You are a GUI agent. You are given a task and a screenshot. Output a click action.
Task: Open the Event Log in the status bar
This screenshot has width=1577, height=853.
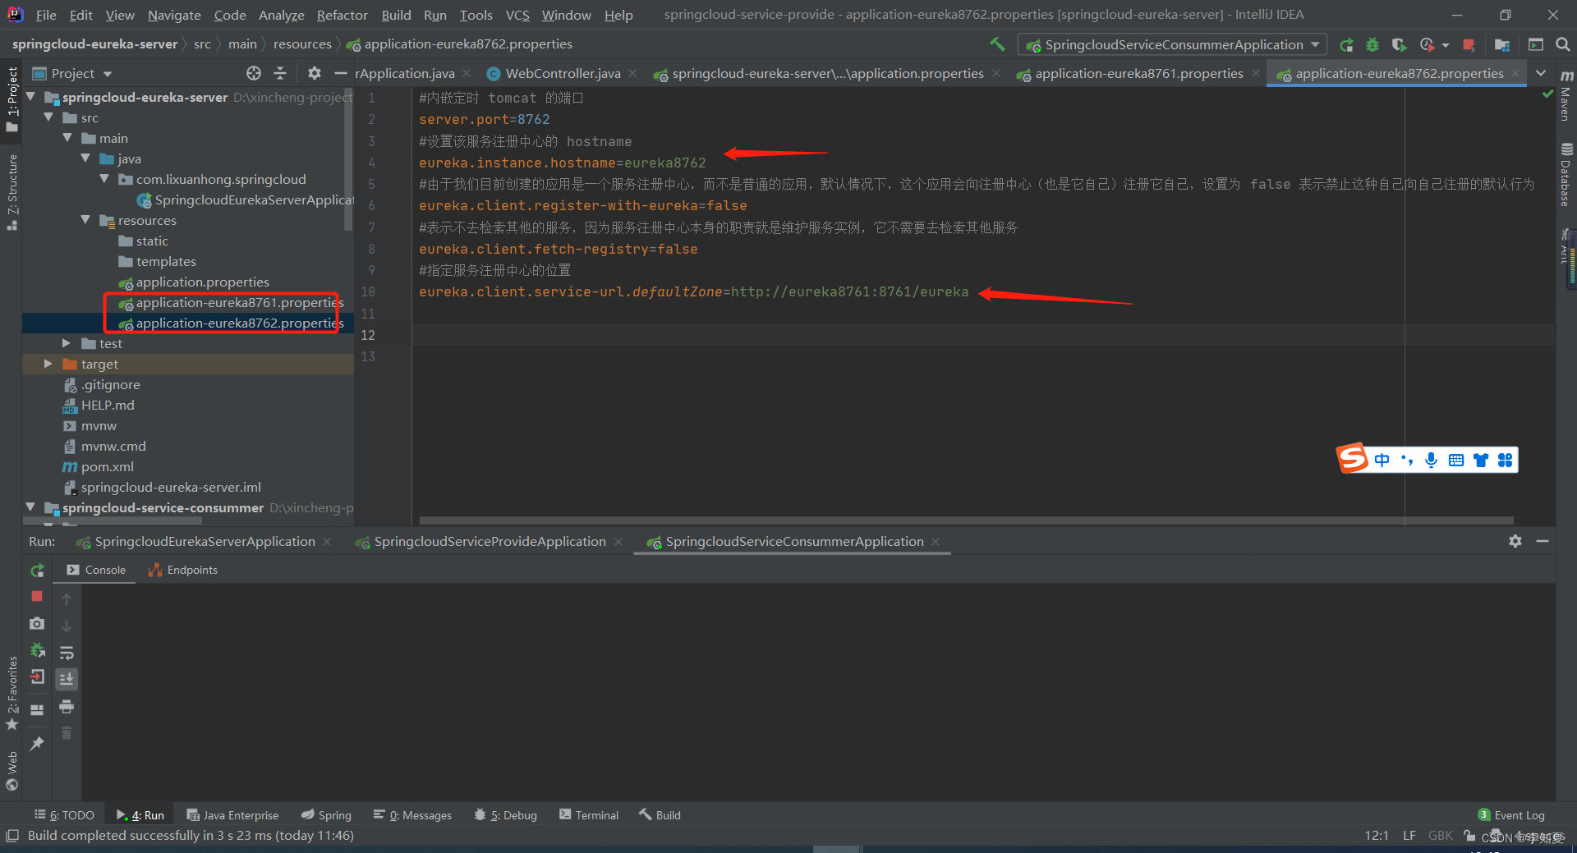click(x=1511, y=815)
